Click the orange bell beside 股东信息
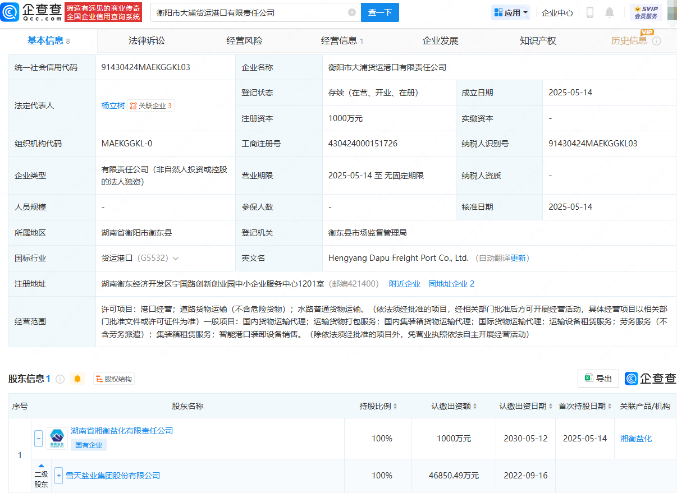The height and width of the screenshot is (493, 677). pos(77,379)
